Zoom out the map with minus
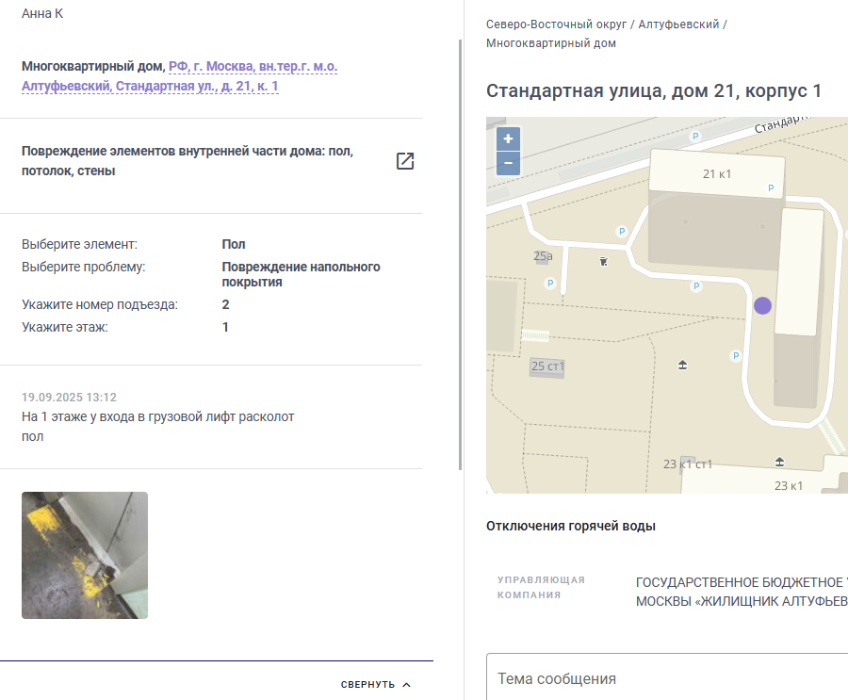 [x=508, y=163]
